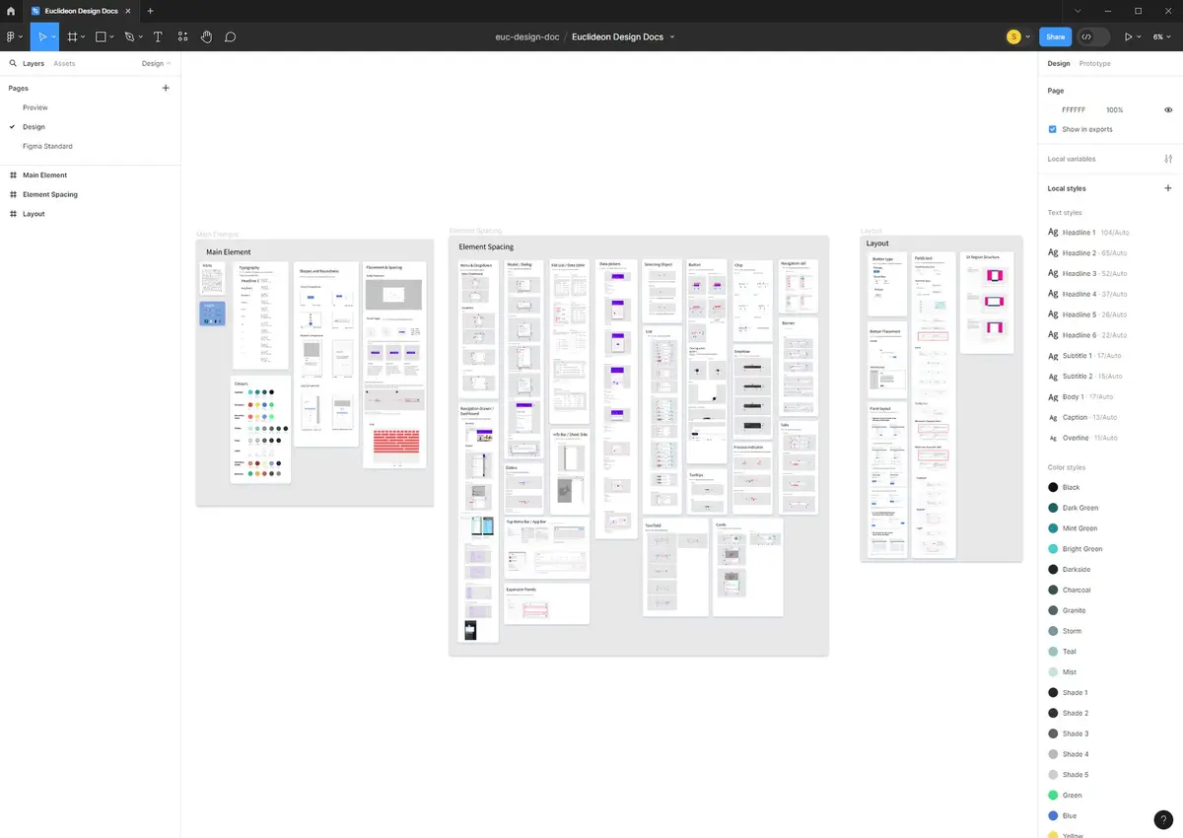Edit the 100% page opacity field

click(1115, 109)
